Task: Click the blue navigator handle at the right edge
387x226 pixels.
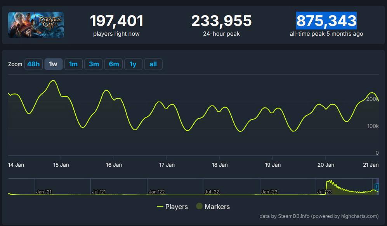Action: point(376,187)
